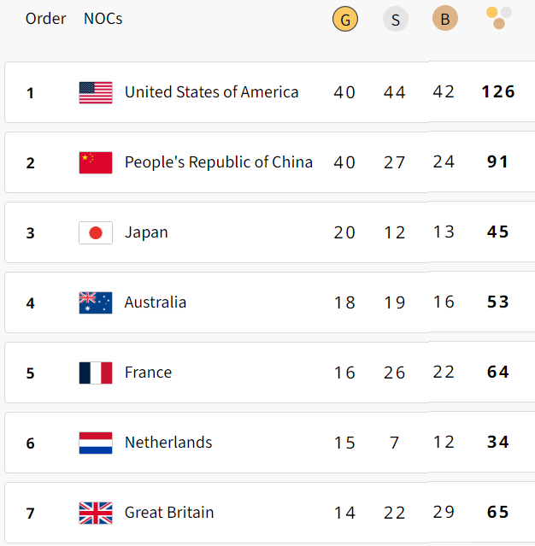Open United States of America link

pyautogui.click(x=211, y=92)
